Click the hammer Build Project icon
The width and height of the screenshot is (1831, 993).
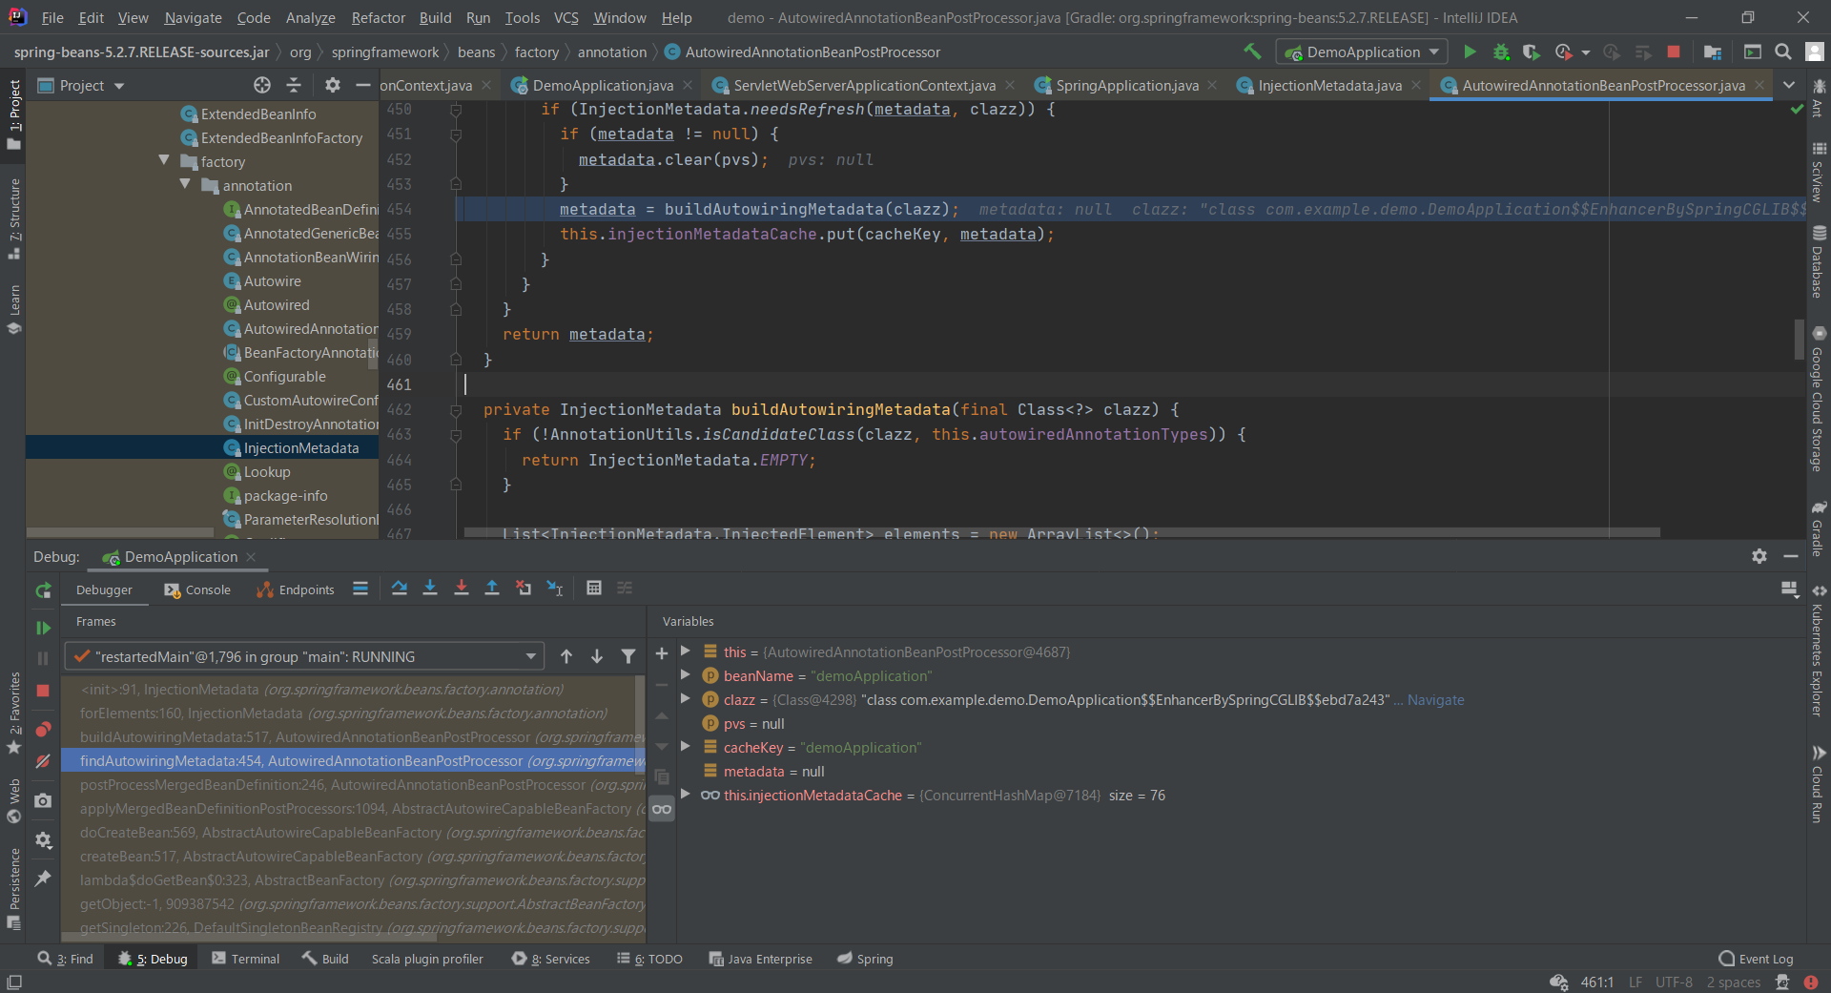coord(1252,52)
